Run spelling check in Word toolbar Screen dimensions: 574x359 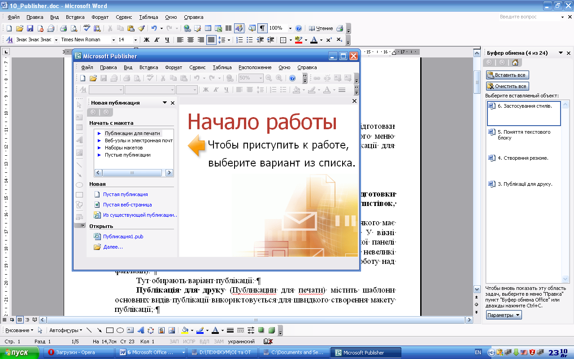point(87,28)
